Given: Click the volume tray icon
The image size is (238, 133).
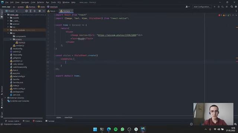Looking at the screenshot, I should click(219, 129).
